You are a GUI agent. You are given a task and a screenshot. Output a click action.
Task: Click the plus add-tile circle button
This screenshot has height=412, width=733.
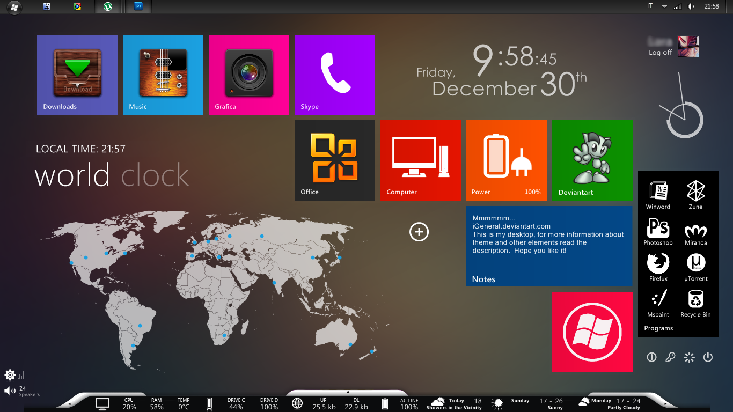[419, 232]
